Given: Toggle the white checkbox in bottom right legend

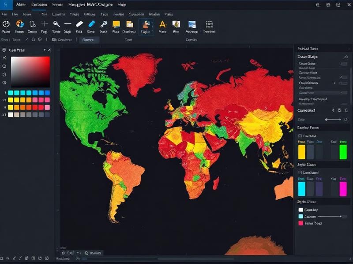Looking at the screenshot, I should [301, 210].
